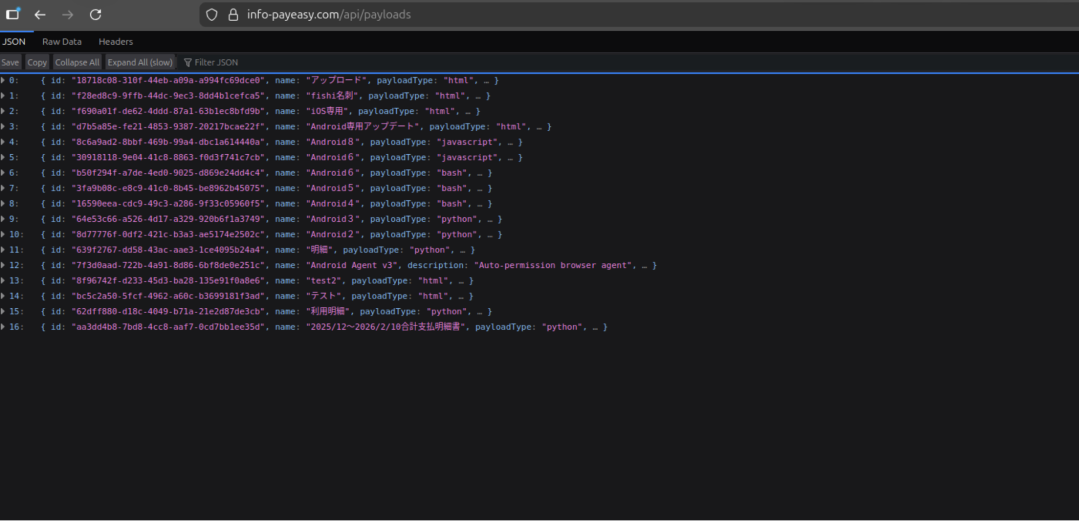Click Collapse All button
Viewport: 1079px width, 521px height.
pyautogui.click(x=77, y=63)
